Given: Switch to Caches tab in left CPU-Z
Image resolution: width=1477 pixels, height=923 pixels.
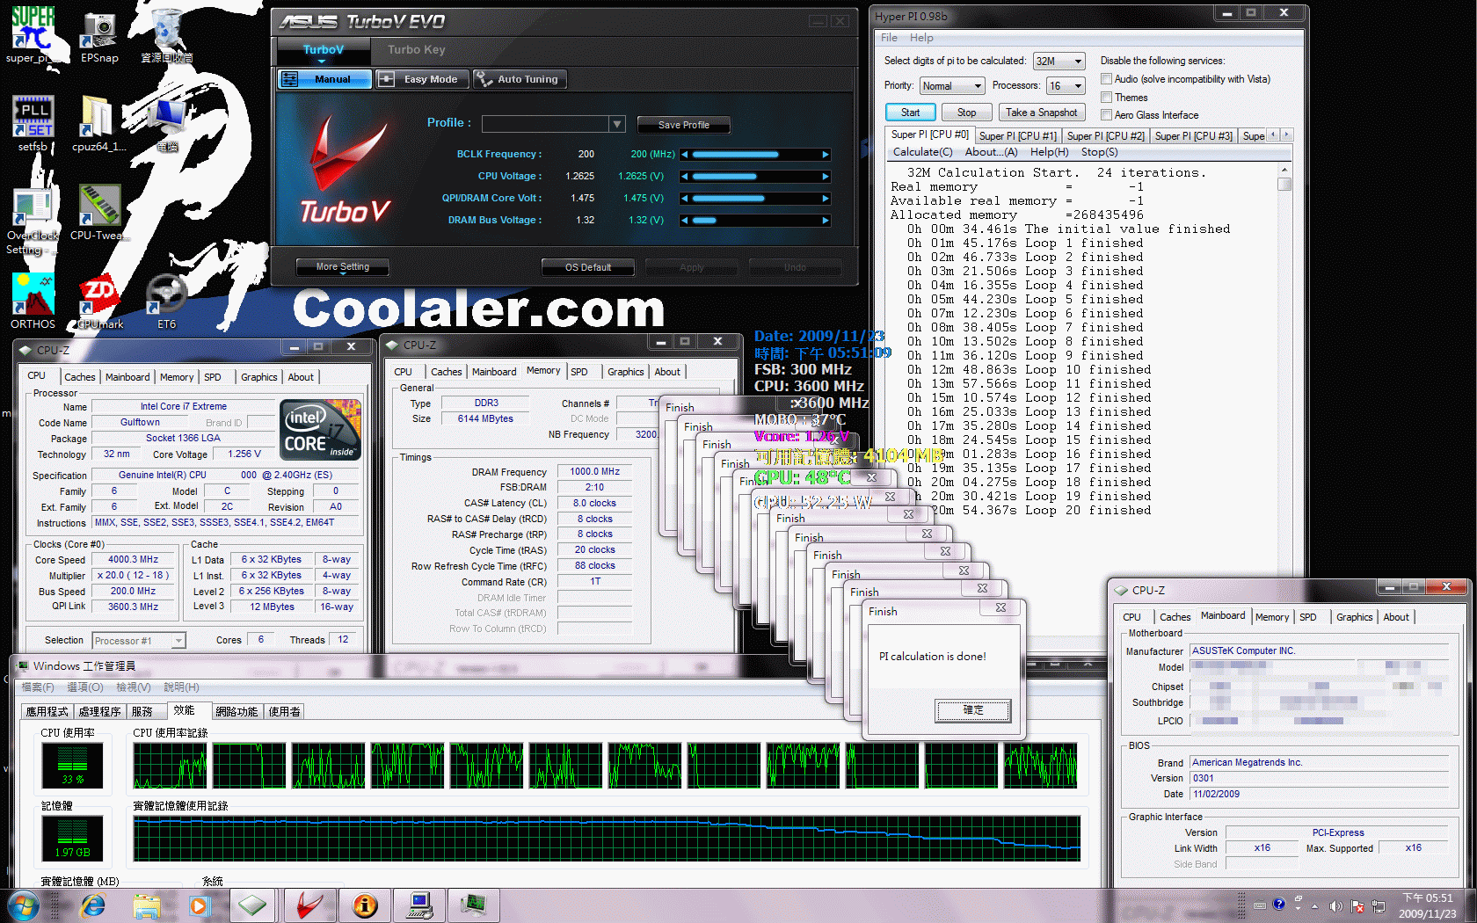Looking at the screenshot, I should (80, 377).
